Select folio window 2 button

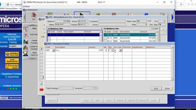click(163, 33)
